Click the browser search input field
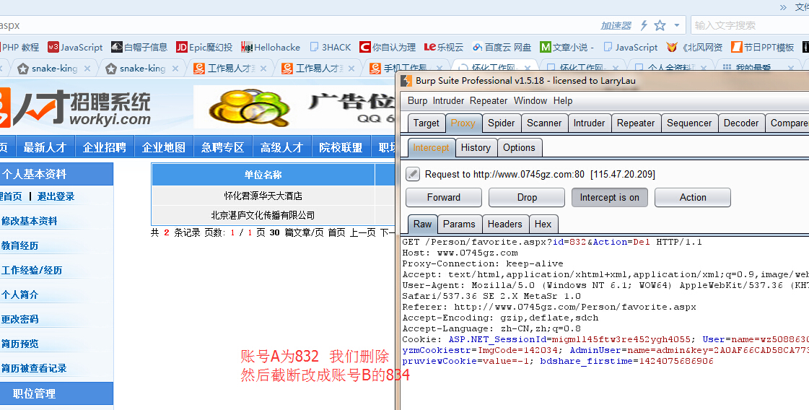This screenshot has height=410, width=809. click(x=749, y=25)
